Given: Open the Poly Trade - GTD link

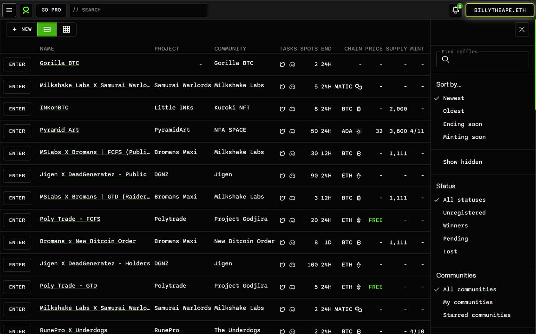Looking at the screenshot, I should (68, 286).
